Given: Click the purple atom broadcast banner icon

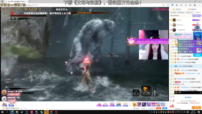Looking at the screenshot, I should pos(131,41).
